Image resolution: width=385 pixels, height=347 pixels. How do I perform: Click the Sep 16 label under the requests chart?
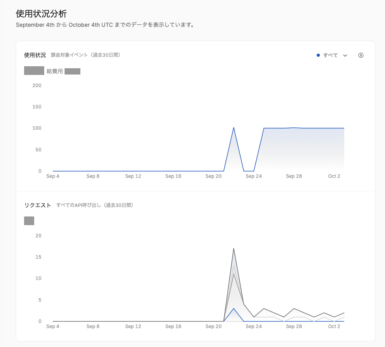(173, 326)
